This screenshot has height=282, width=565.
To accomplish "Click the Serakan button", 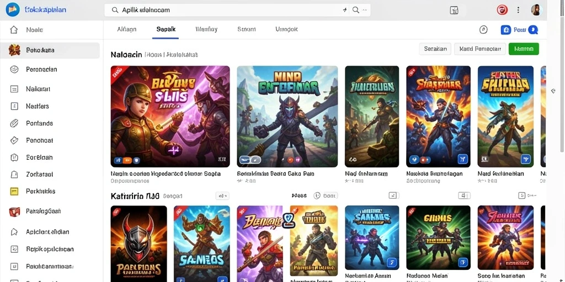I will click(x=435, y=49).
